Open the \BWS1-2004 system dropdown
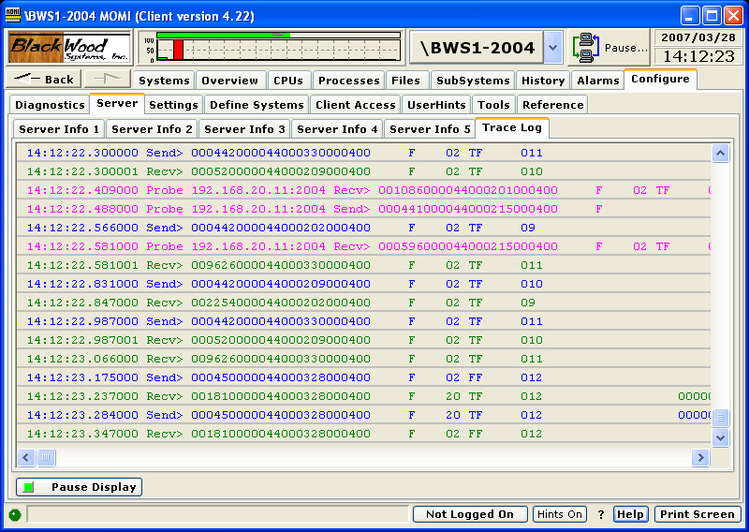Viewport: 749px width, 532px height. [x=552, y=47]
